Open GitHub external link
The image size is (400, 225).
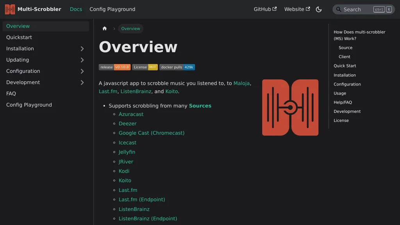[265, 9]
